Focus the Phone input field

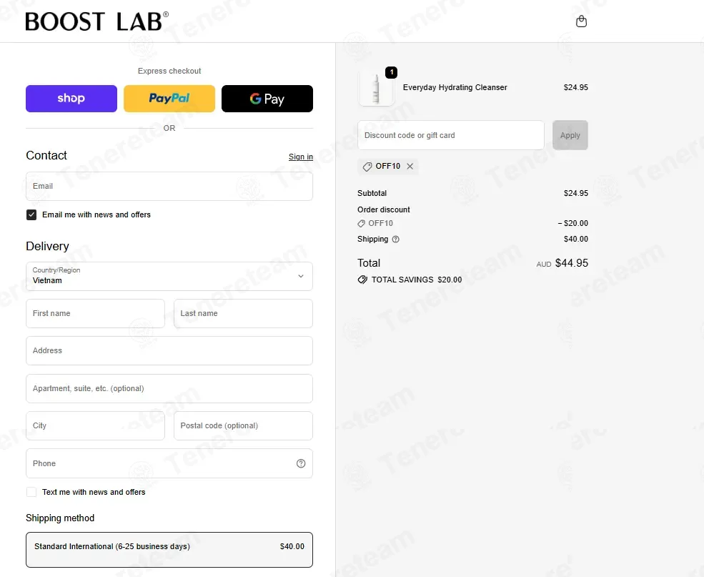(x=169, y=463)
